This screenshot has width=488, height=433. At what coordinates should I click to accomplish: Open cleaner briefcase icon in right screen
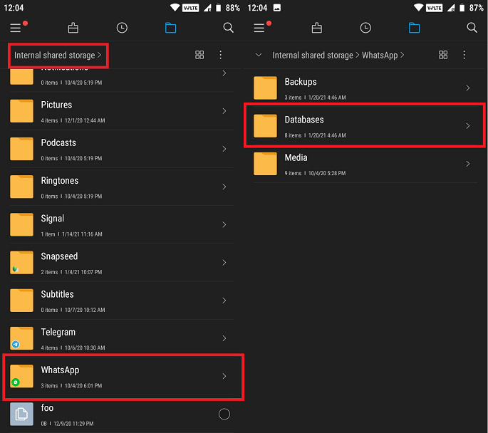[317, 28]
